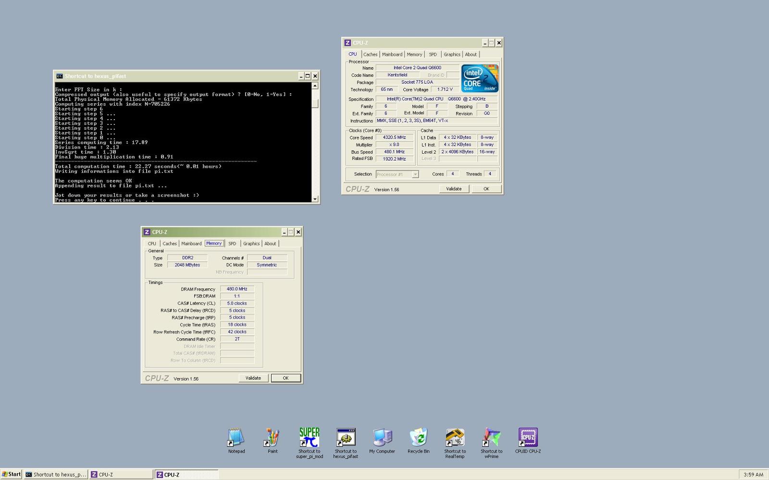Open SPD tab in upper CPU-Z window
The image size is (769, 480).
433,54
